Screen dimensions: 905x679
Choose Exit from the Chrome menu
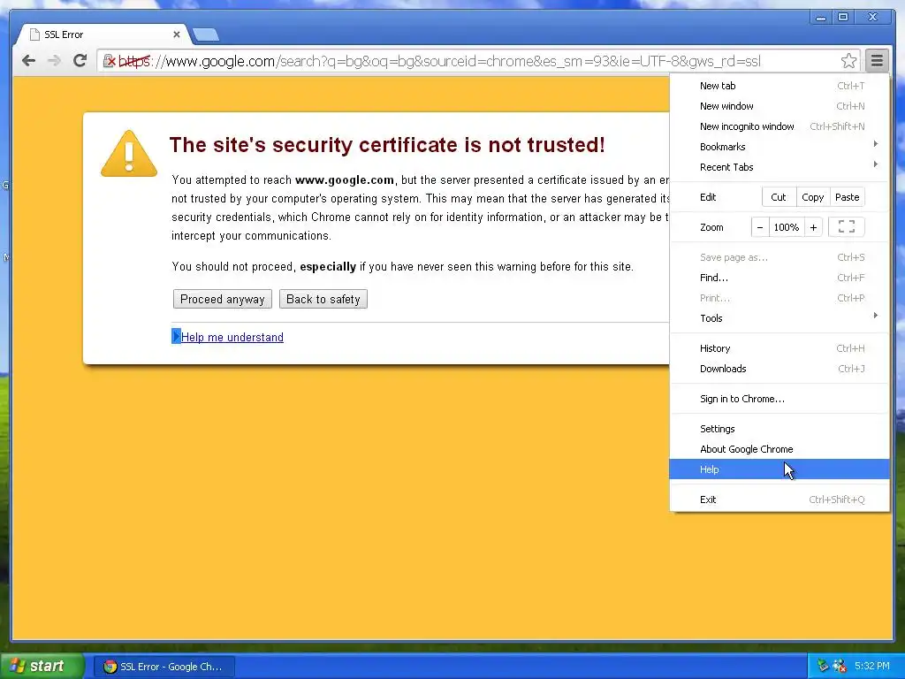[780, 500]
